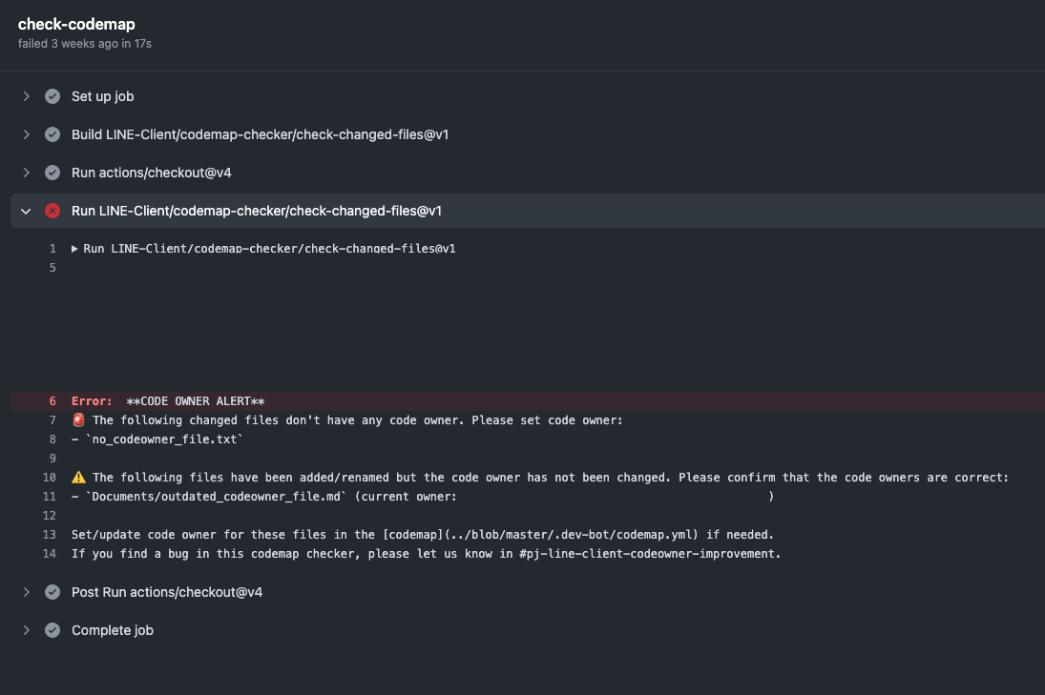This screenshot has height=695, width=1045.
Task: Expand the Post Run actions/checkout@v4 chevron
Action: 27,592
